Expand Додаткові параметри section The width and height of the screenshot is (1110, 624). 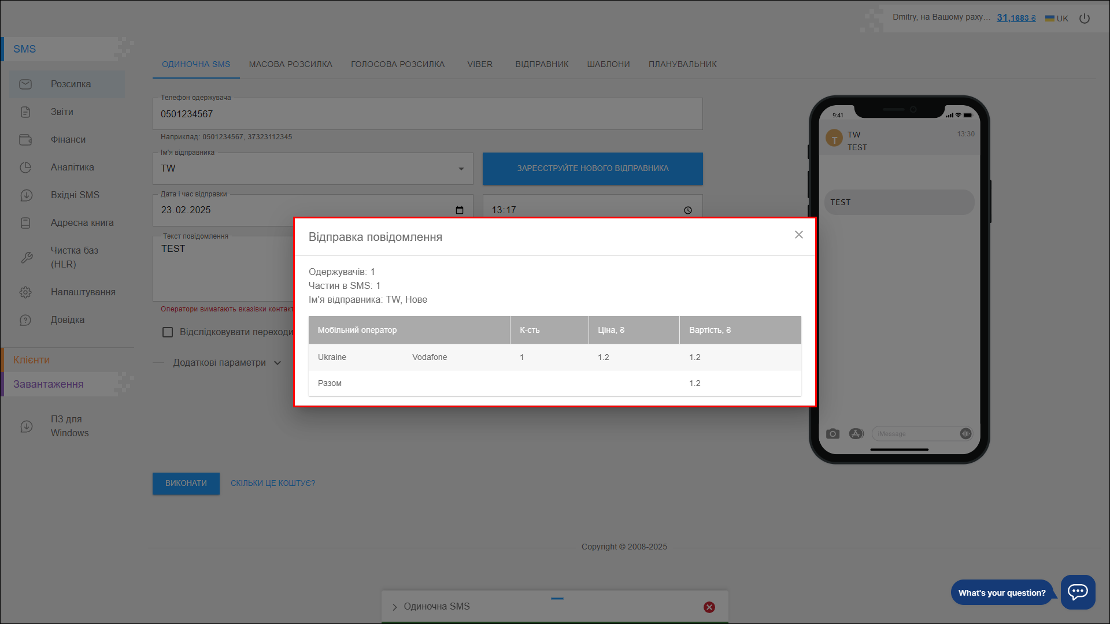pos(227,363)
